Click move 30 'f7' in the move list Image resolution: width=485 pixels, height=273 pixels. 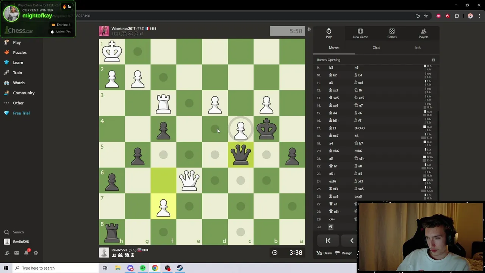(x=331, y=227)
